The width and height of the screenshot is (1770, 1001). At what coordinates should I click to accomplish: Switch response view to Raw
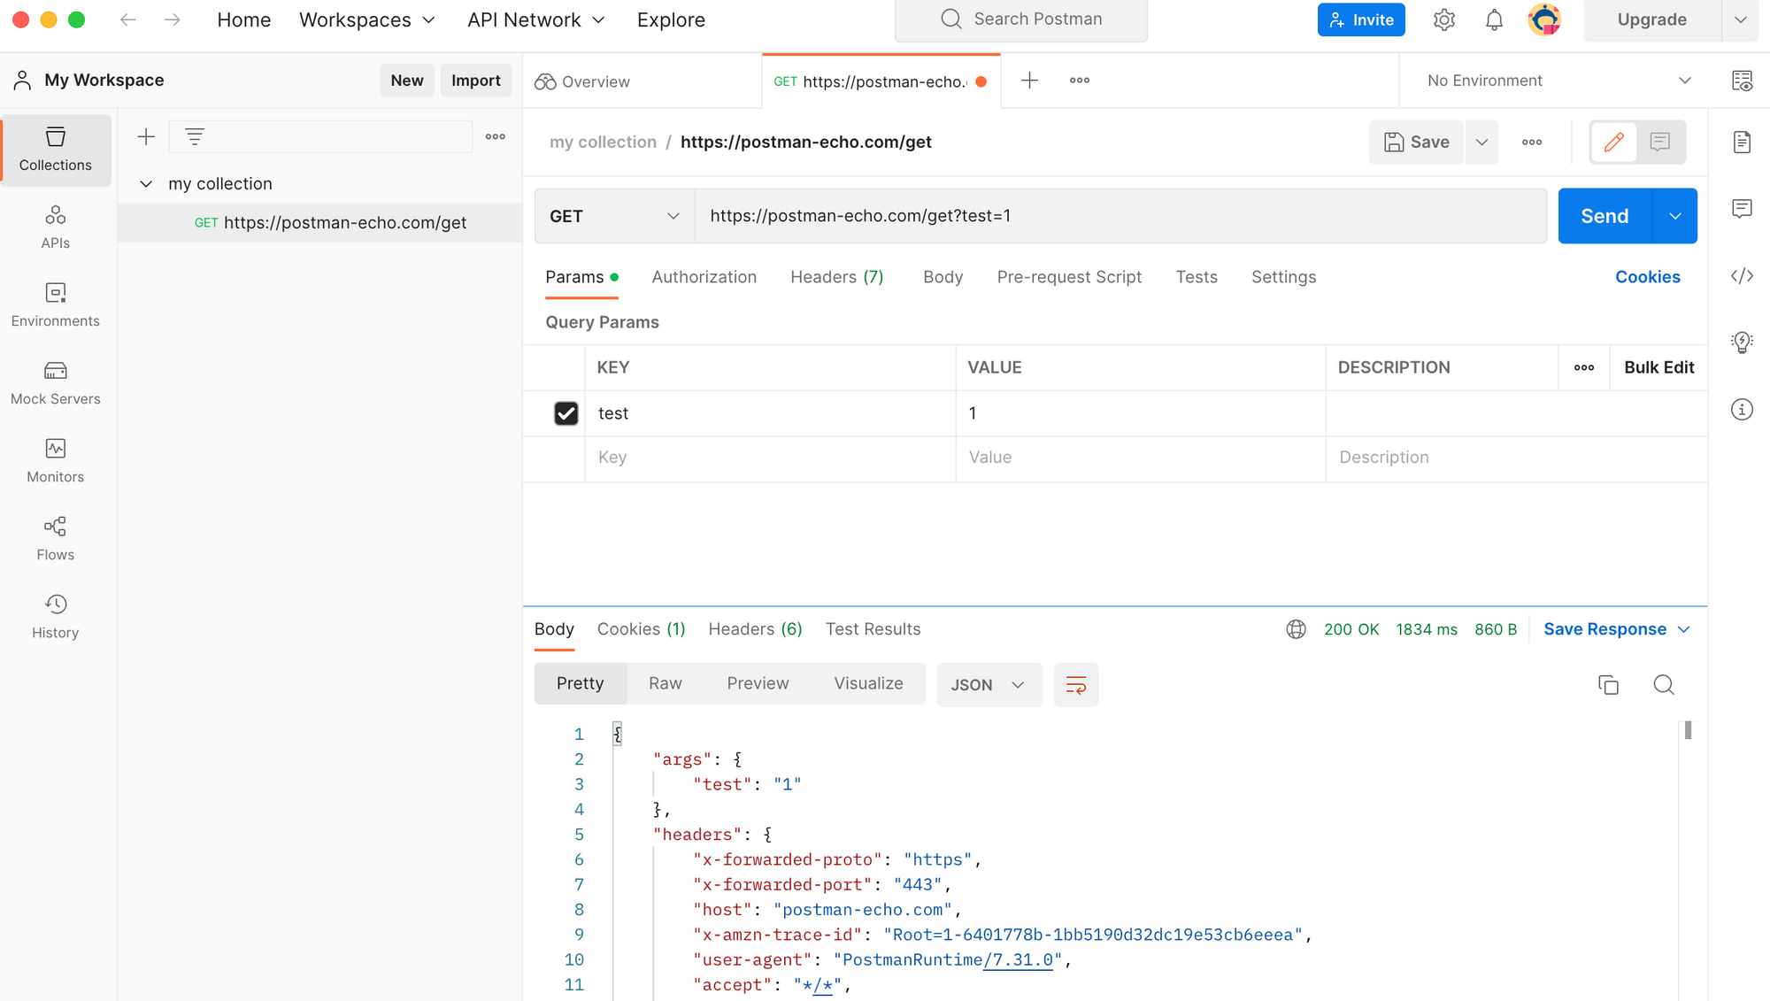[x=665, y=683]
